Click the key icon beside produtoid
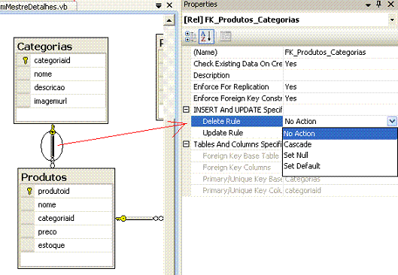Image resolution: width=398 pixels, height=275 pixels. pos(29,191)
